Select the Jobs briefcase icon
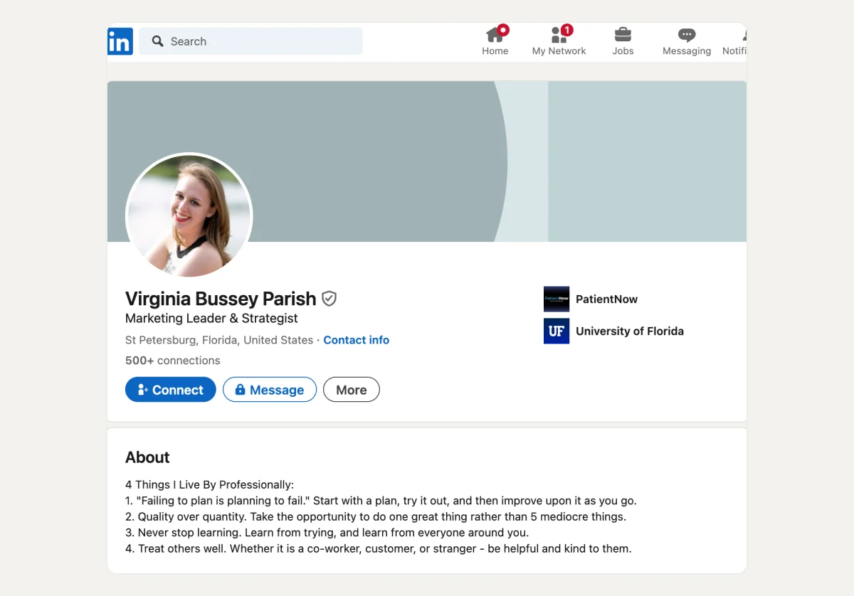Viewport: 854px width, 596px height. pos(623,33)
